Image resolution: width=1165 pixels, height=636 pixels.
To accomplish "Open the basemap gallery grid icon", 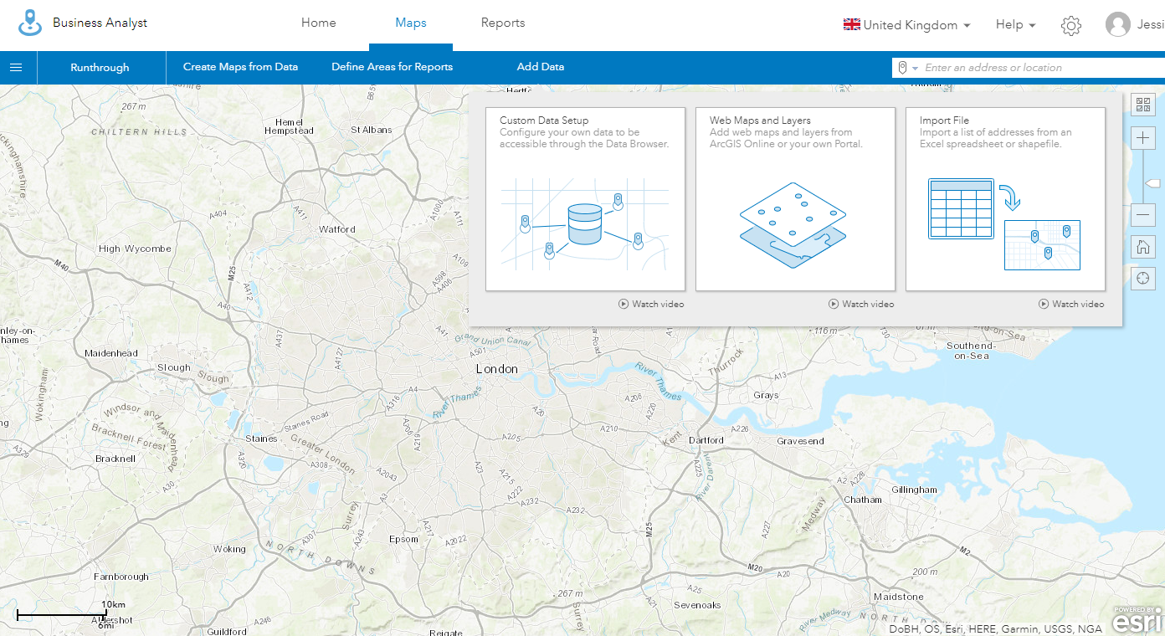I will pos(1142,105).
